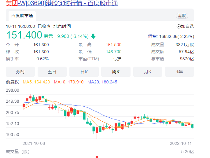Click the 总市值 value 9370亿
The height and width of the screenshot is (158, 210).
tap(187, 59)
